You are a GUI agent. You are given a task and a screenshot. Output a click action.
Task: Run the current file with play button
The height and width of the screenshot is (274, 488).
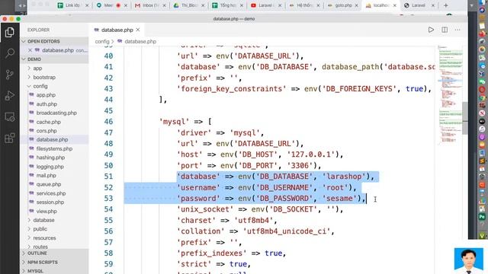pyautogui.click(x=431, y=30)
